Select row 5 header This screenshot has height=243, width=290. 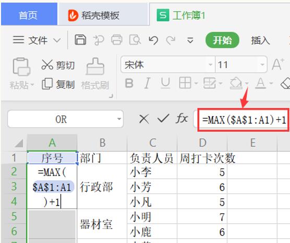tap(14, 216)
